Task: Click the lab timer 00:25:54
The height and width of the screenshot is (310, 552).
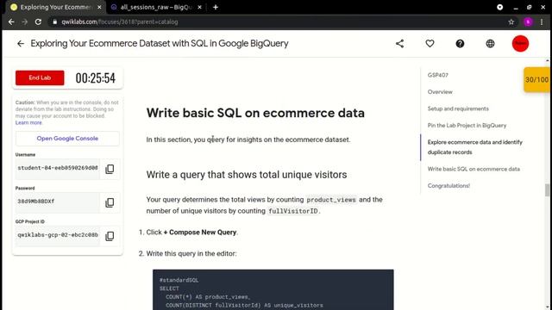Action: tap(96, 78)
